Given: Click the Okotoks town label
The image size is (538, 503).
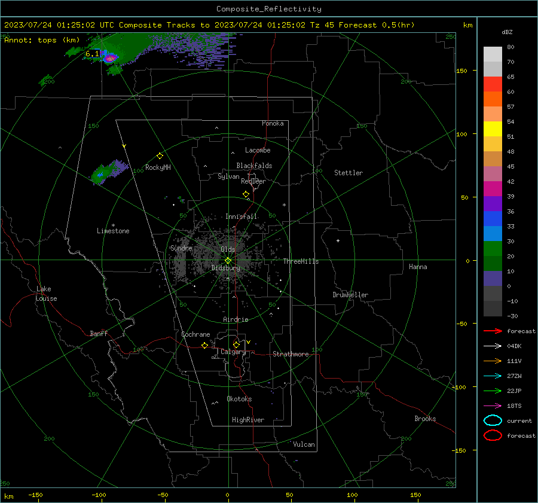Looking at the screenshot, I should click(x=239, y=399).
